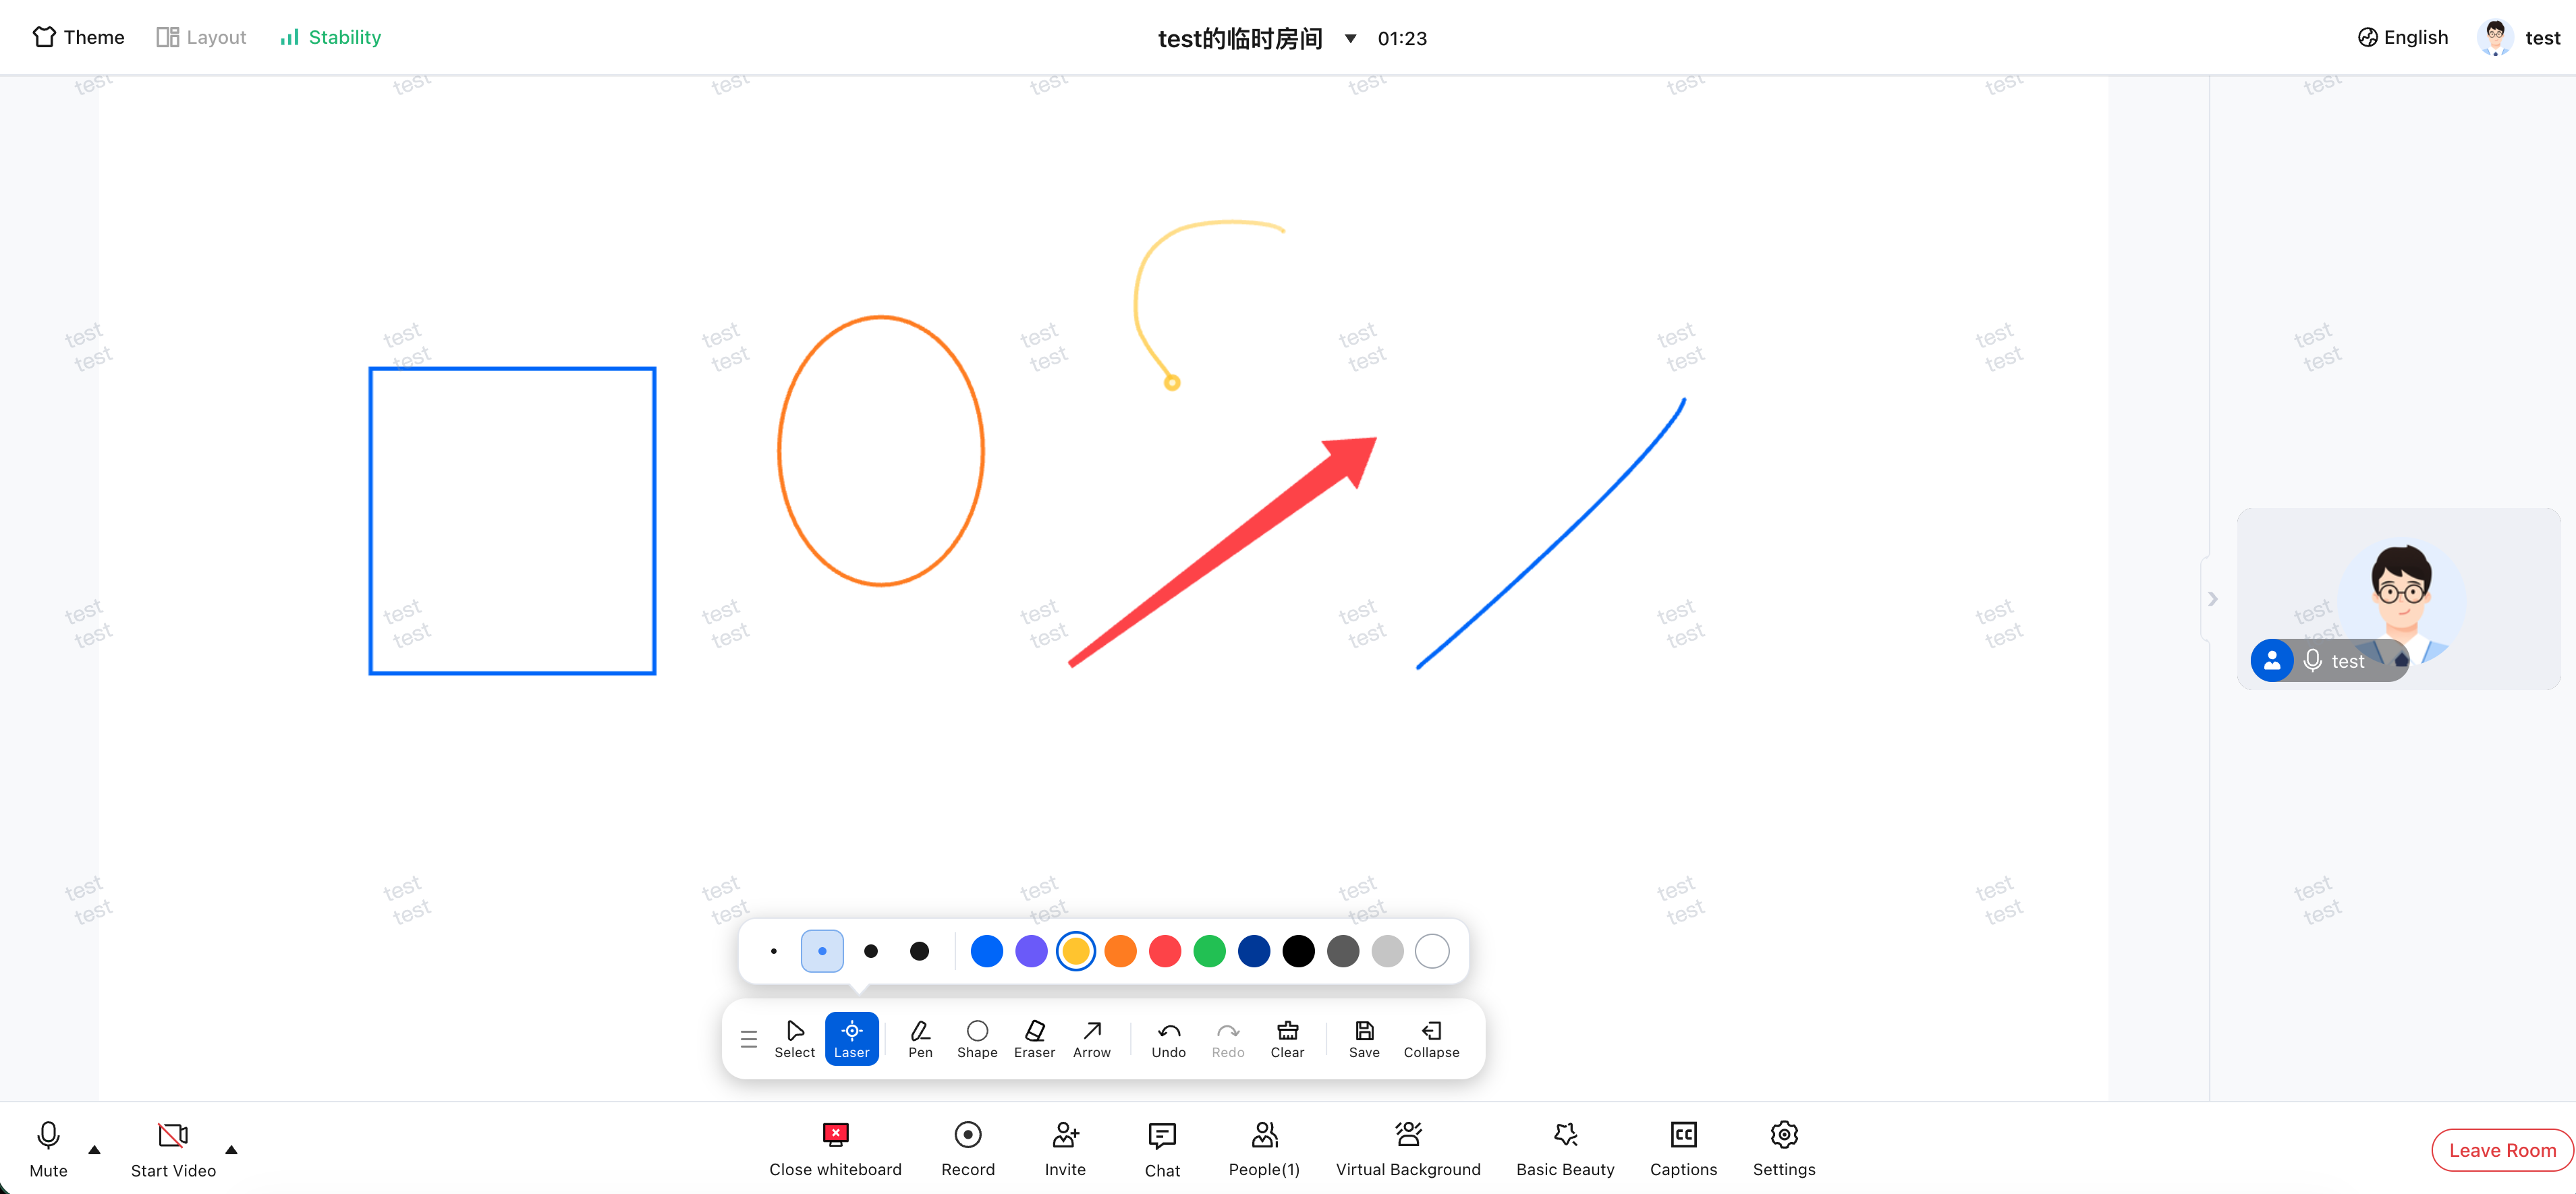Open Virtual Background settings

click(x=1408, y=1148)
